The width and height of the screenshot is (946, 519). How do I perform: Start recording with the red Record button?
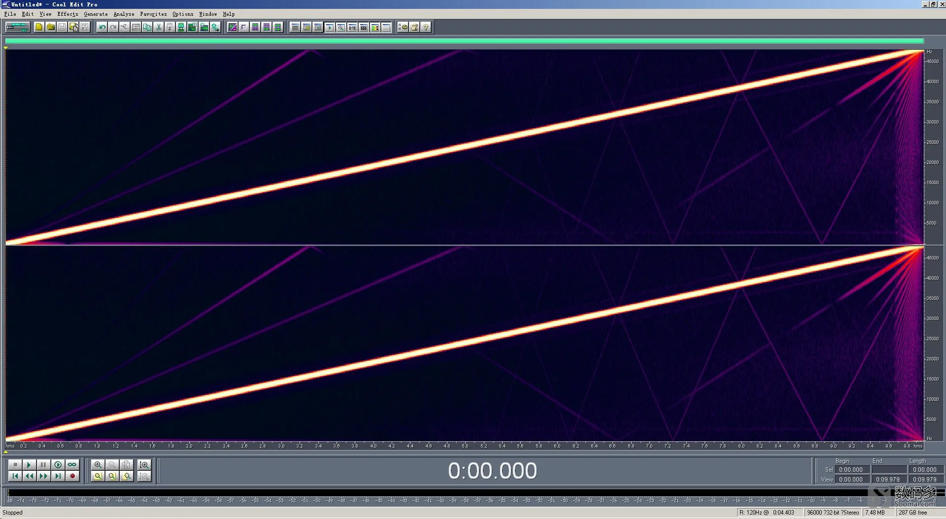72,476
